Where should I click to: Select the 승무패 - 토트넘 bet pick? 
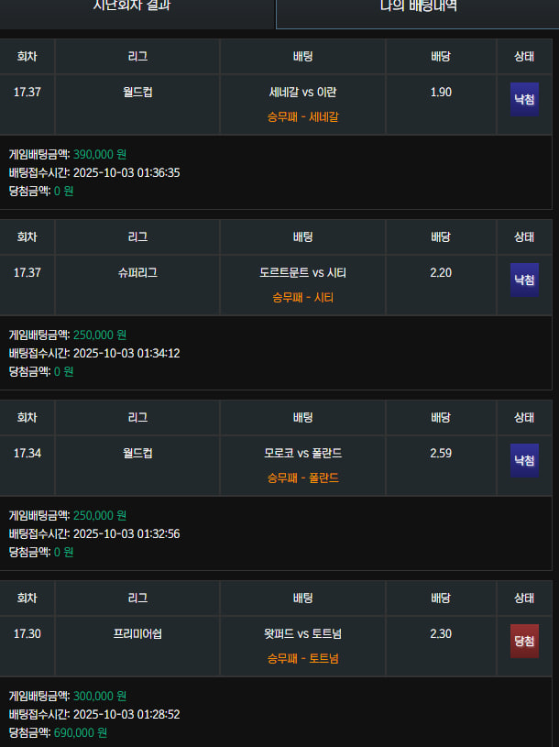click(302, 658)
